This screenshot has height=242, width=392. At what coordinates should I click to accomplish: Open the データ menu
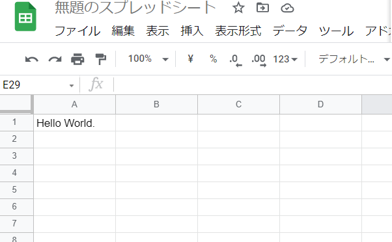290,31
